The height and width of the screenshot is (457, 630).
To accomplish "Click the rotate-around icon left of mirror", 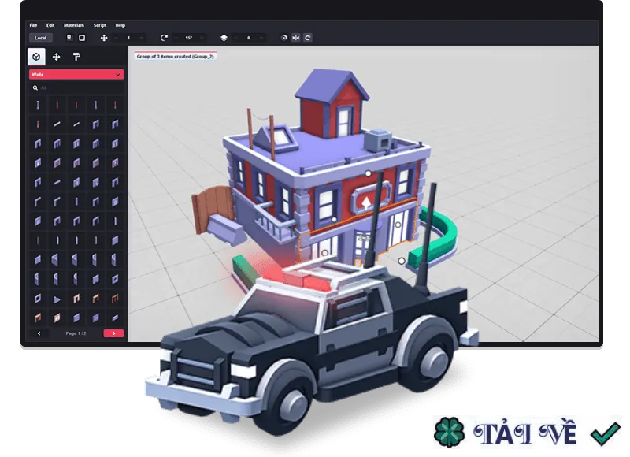I will [284, 38].
